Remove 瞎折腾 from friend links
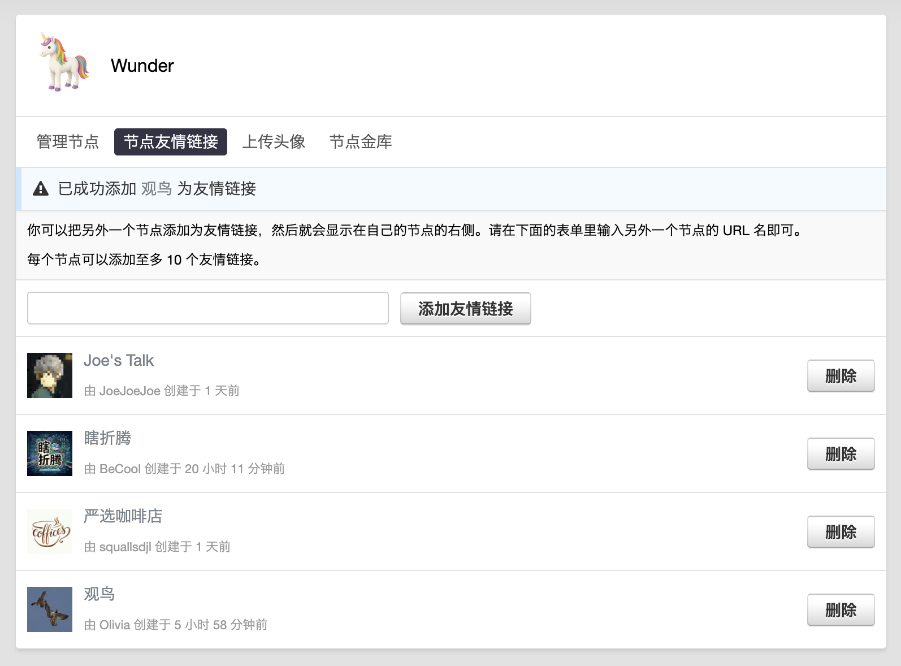This screenshot has width=901, height=666. click(x=841, y=454)
